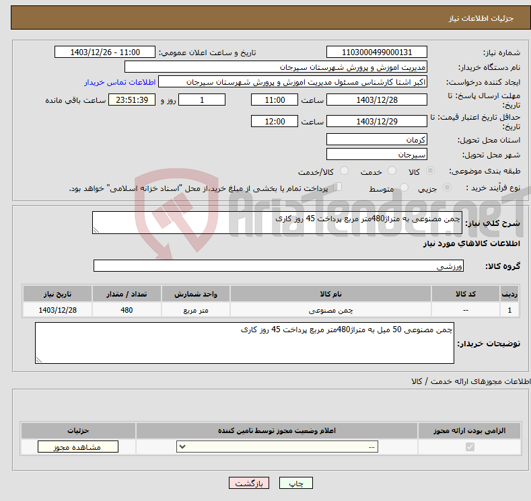Click the توضیحات خریدار description box
Image resolution: width=531 pixels, height=501 pixels.
(244, 343)
